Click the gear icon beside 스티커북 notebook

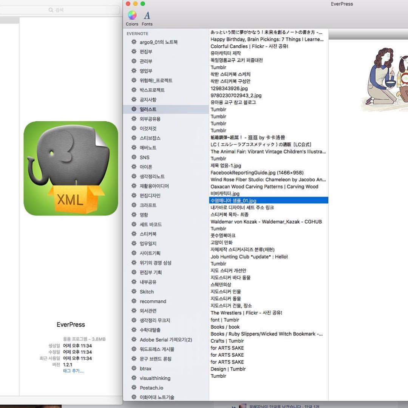click(x=134, y=234)
